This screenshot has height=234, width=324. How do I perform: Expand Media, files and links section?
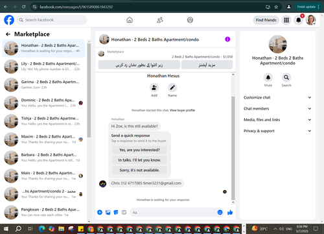tap(277, 120)
